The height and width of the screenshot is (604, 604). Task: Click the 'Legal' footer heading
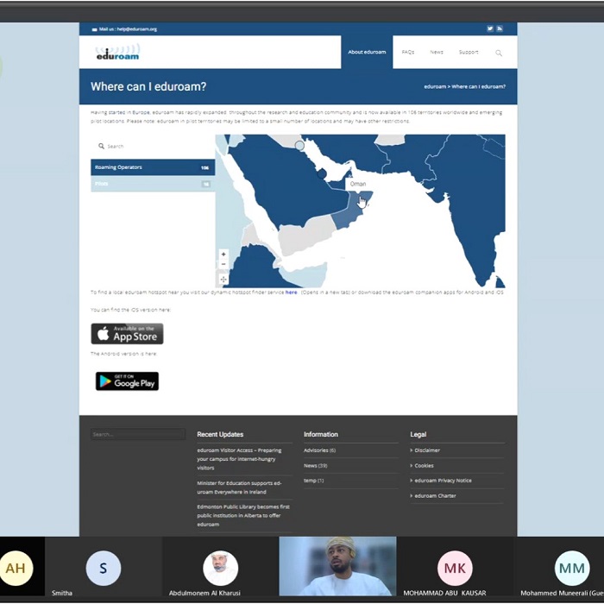418,435
